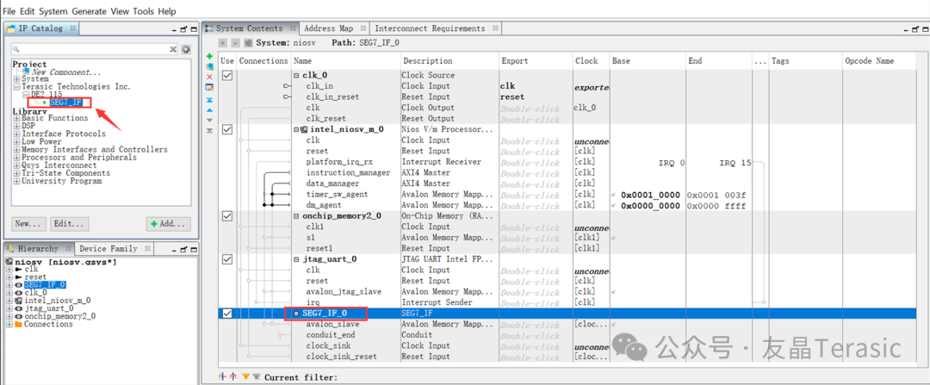Image resolution: width=930 pixels, height=385 pixels.
Task: Uncheck the Use checkbox for SEG7_IF_0
Action: 227,314
